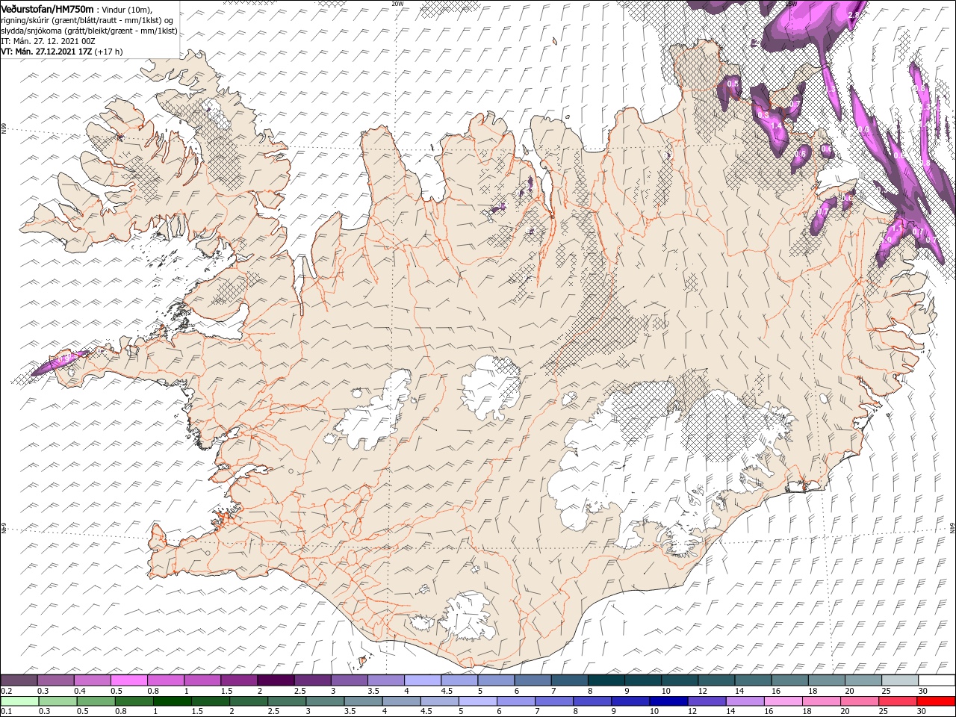Pick the pure red 30 swatch in rain scale
956x717 pixels.
[936, 701]
